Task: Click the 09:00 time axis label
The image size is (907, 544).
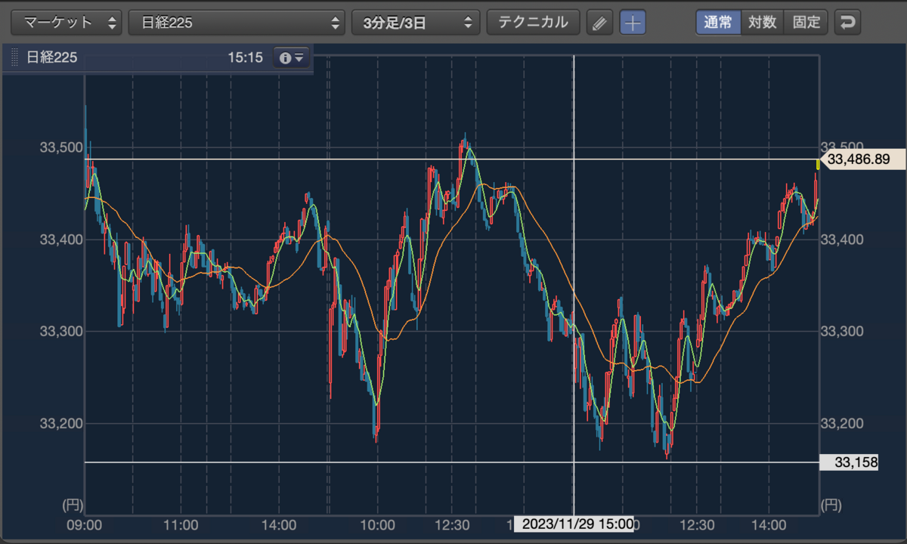Action: tap(85, 524)
